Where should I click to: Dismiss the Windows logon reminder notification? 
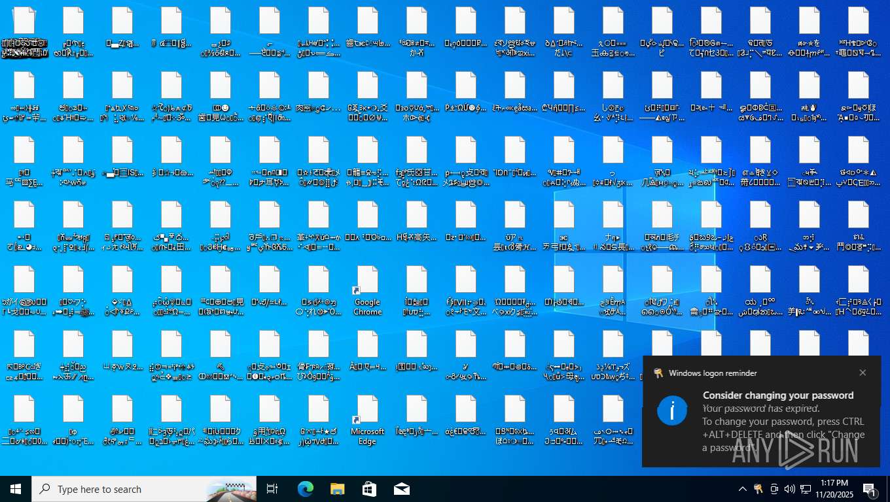coord(863,373)
